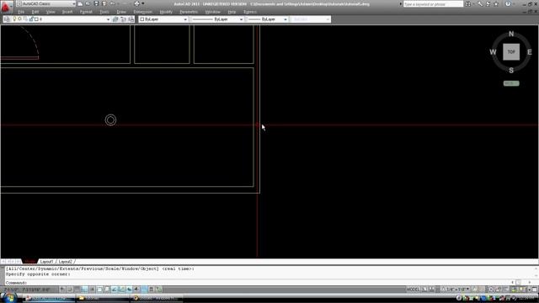
Task: Open the AutoCAD Classic workspace dropdown
Action: pos(73,3)
